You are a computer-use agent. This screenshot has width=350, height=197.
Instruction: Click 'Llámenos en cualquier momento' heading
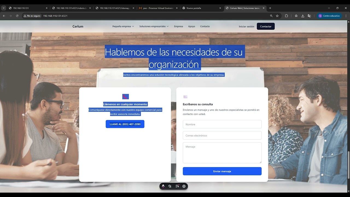click(125, 104)
